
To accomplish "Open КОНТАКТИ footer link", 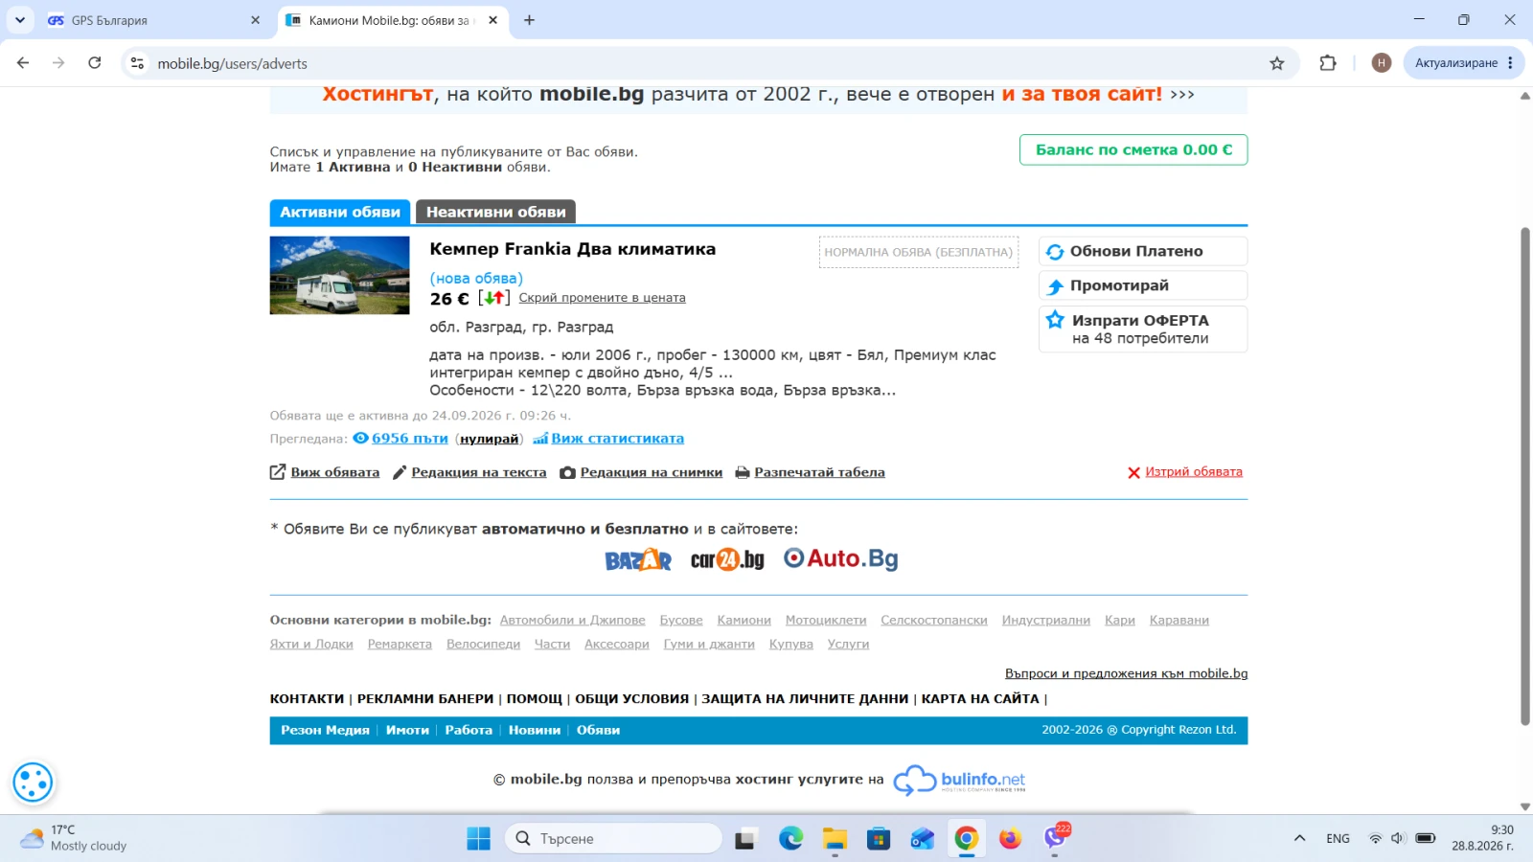I will tap(307, 699).
